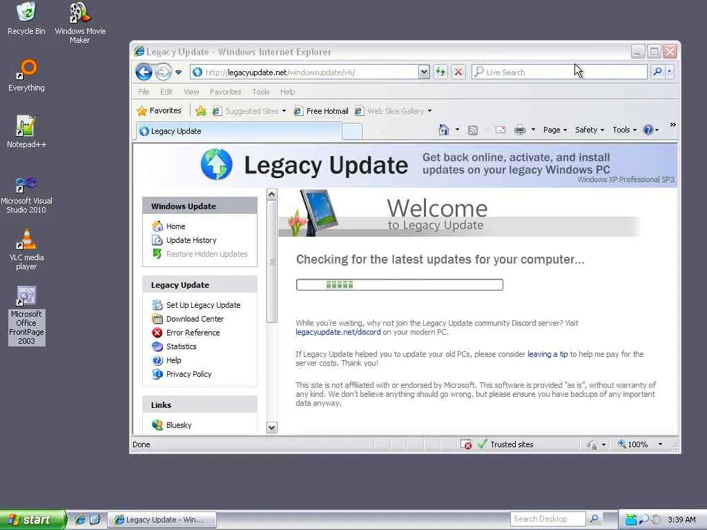Open the Page command menu

coord(554,130)
